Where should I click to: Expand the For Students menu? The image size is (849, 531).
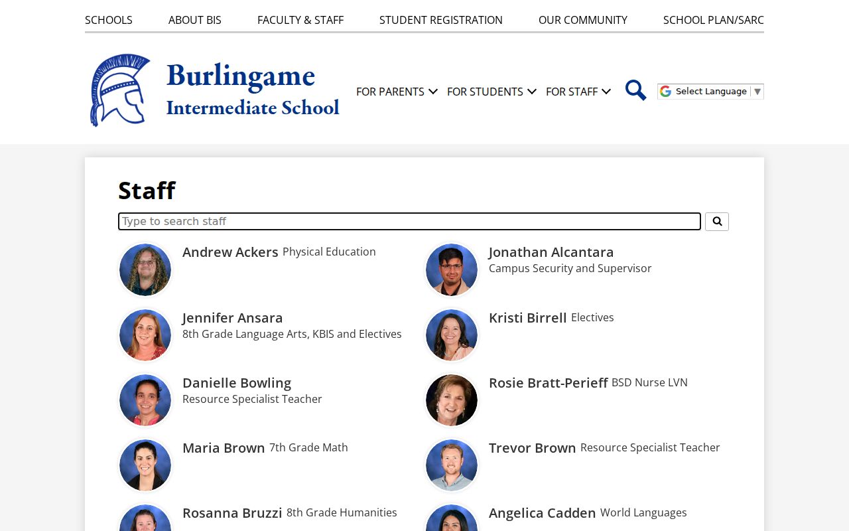point(491,92)
